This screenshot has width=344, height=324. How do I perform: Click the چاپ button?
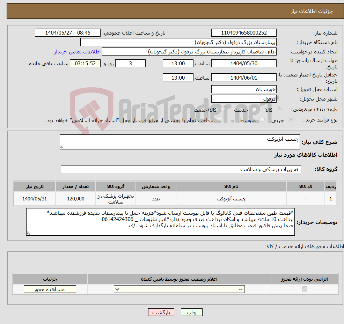tap(192, 312)
